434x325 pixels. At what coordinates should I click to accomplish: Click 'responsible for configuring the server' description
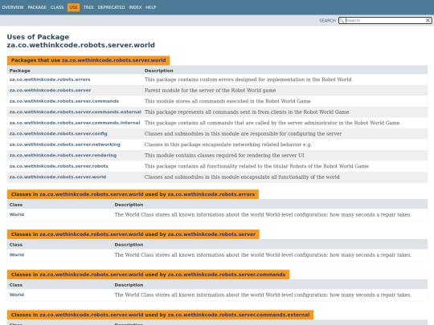pos(243,134)
